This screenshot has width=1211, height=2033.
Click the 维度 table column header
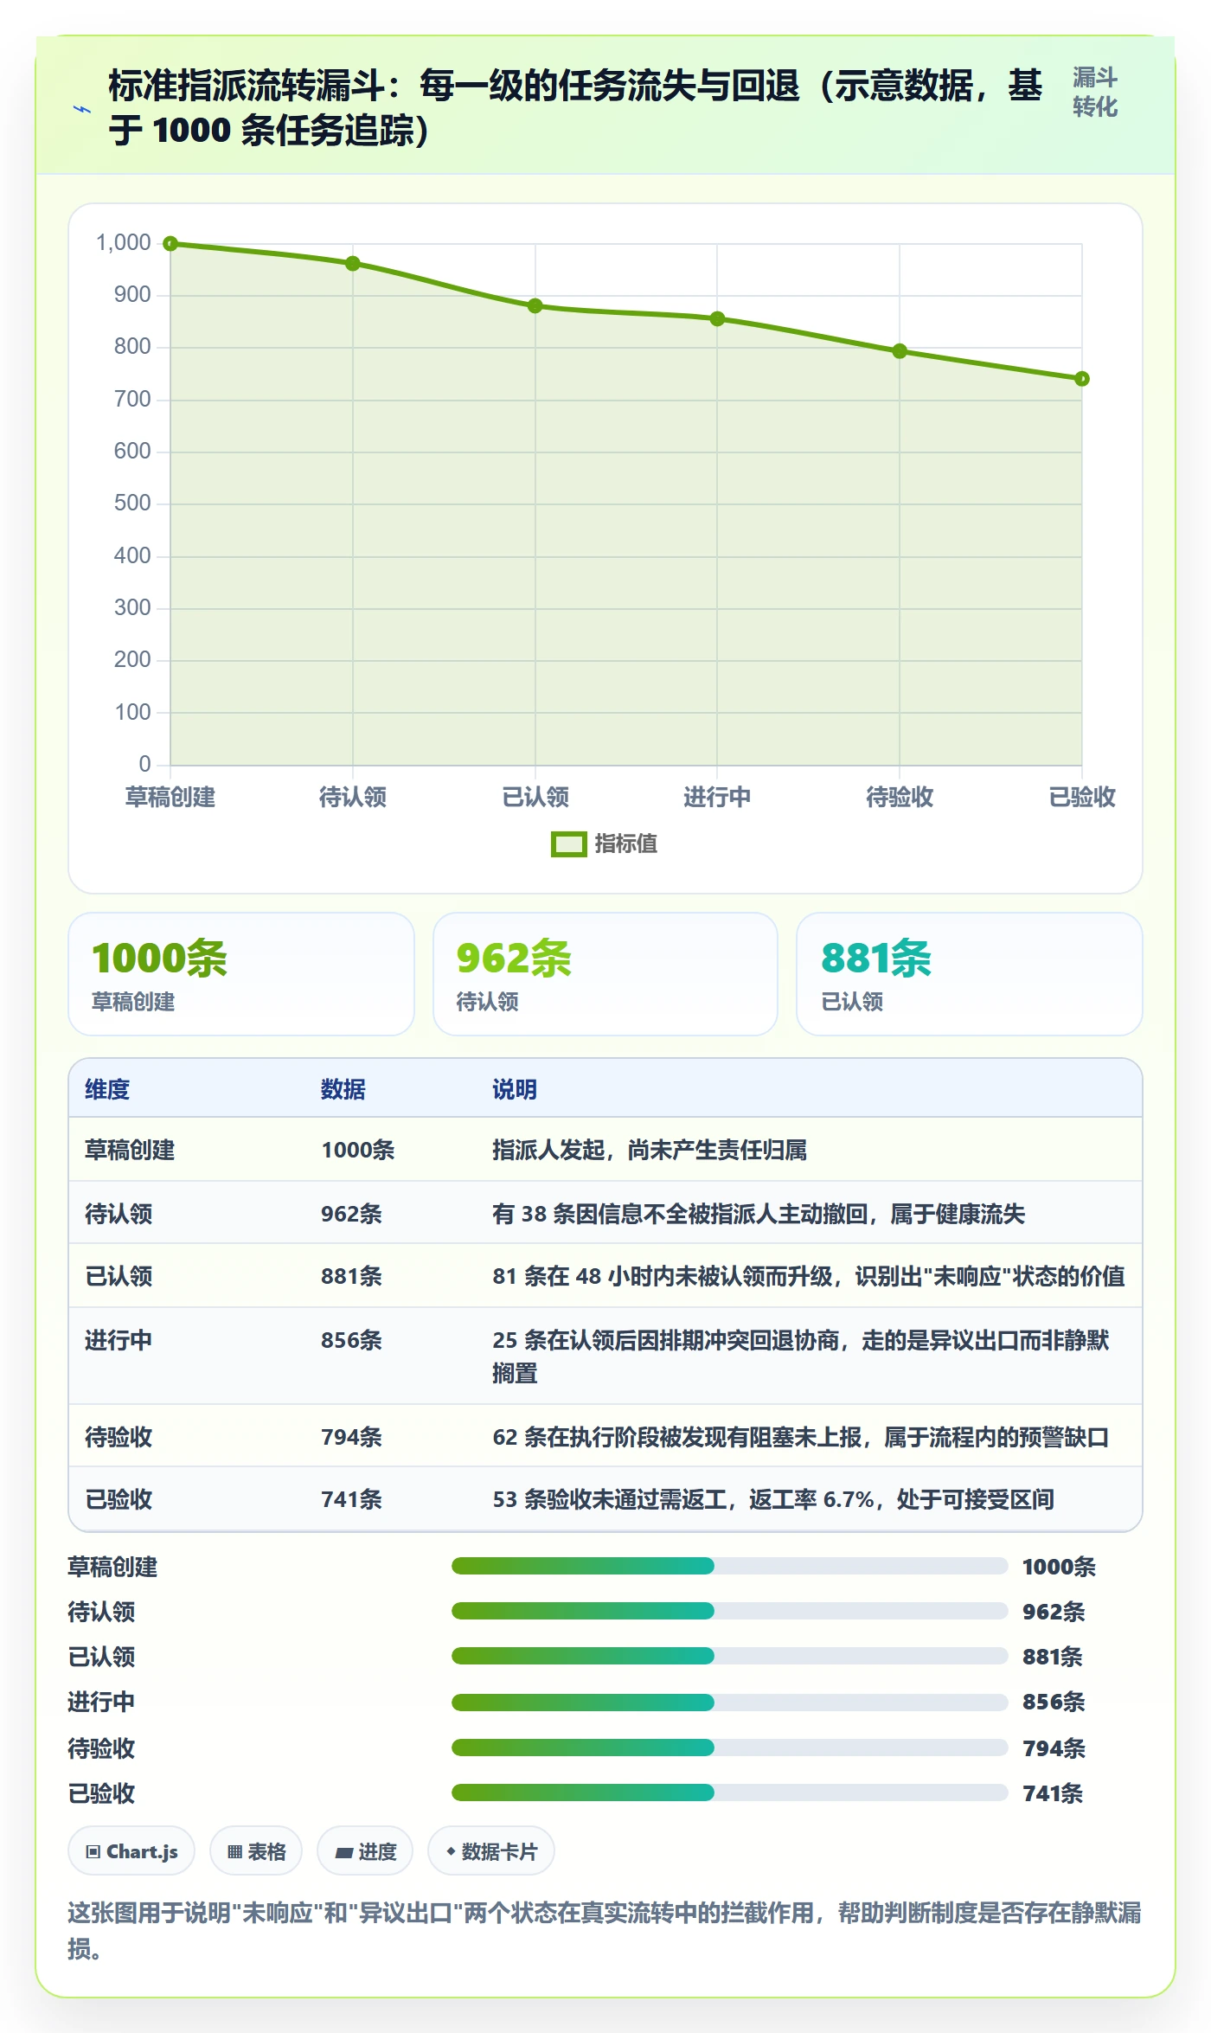tap(107, 1089)
